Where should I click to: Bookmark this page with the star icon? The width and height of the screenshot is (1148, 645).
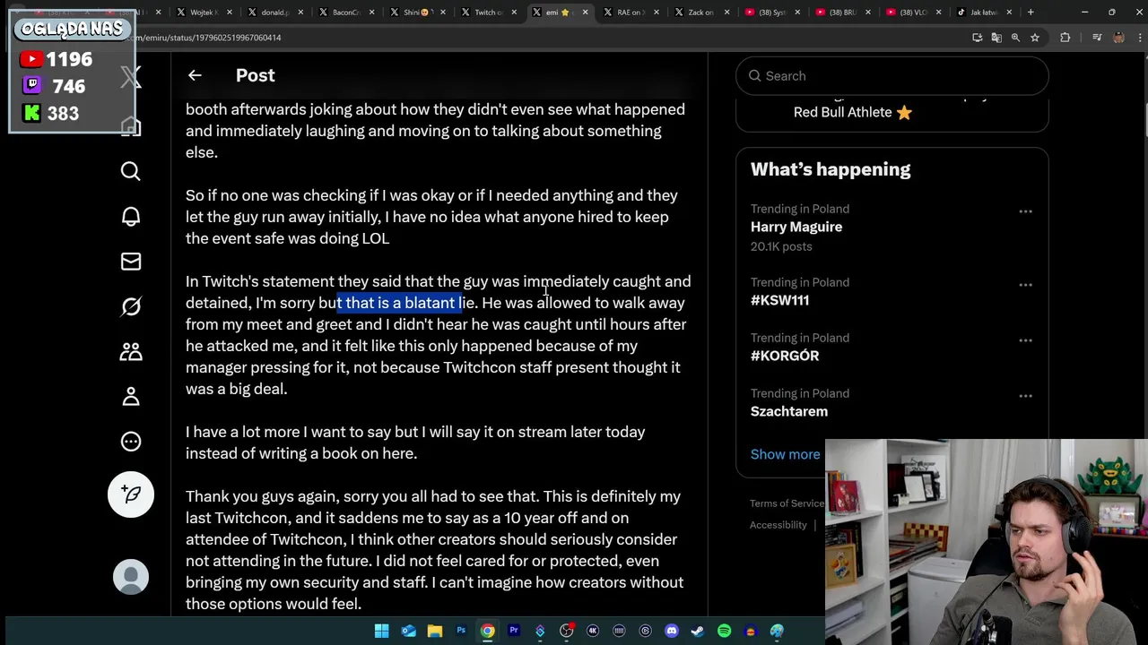coord(1035,38)
